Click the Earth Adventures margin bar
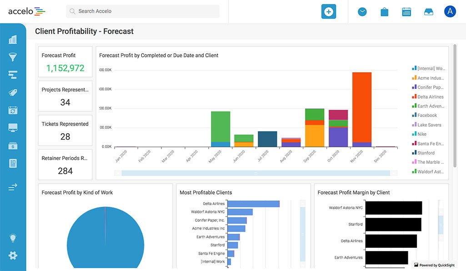Image resolution: width=466 pixels, height=271 pixels. coord(386,258)
